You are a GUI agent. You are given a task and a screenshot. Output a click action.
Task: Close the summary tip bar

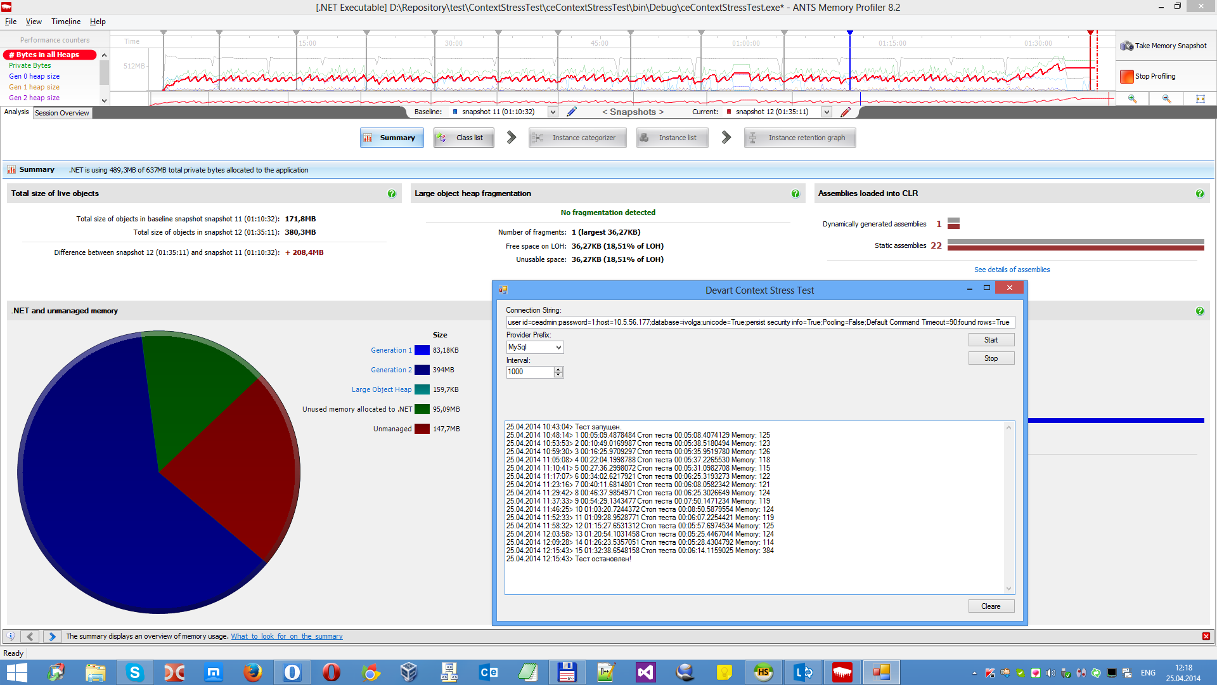click(1206, 636)
